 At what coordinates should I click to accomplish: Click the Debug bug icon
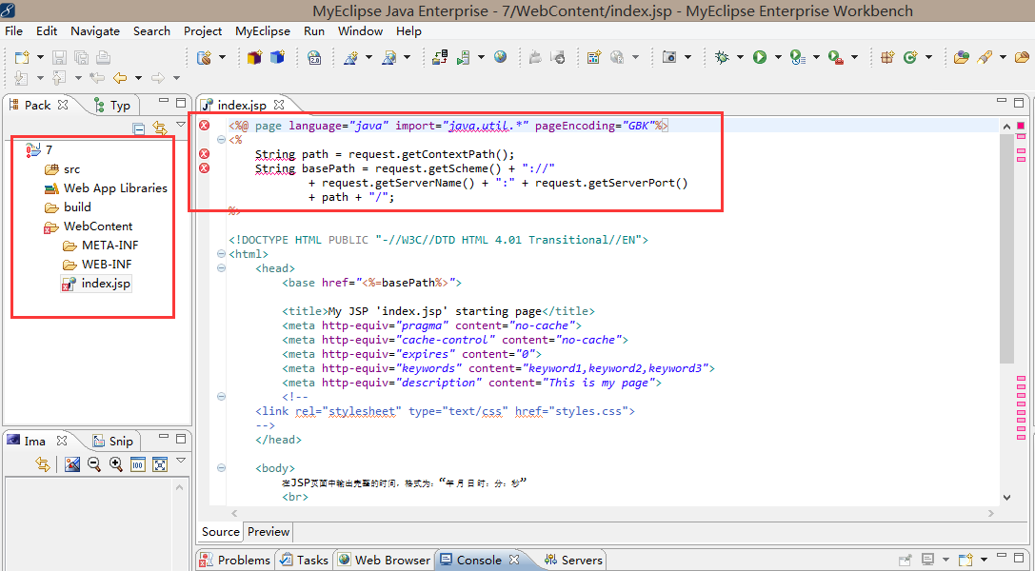(x=722, y=57)
